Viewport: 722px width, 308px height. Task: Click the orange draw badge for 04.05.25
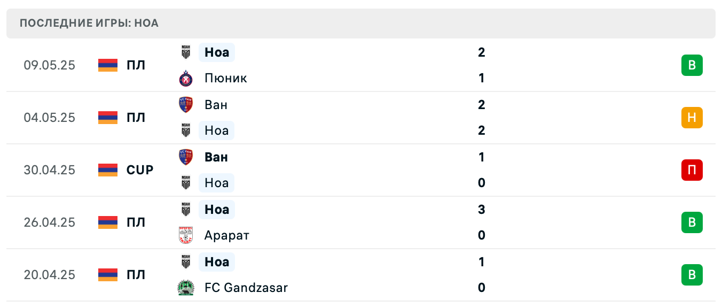(x=692, y=118)
